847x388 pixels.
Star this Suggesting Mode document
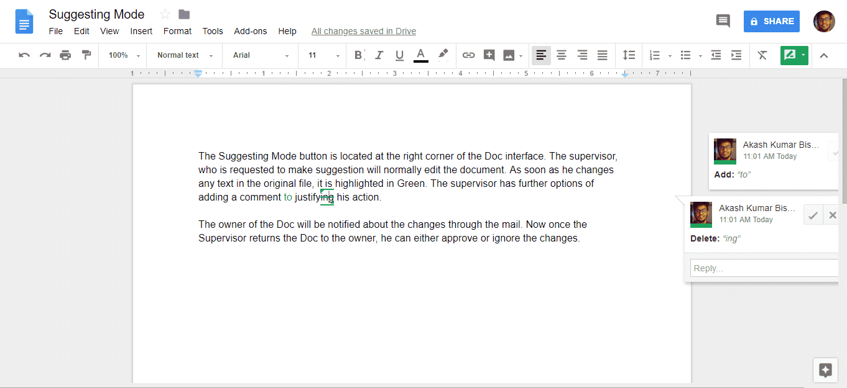coord(165,14)
